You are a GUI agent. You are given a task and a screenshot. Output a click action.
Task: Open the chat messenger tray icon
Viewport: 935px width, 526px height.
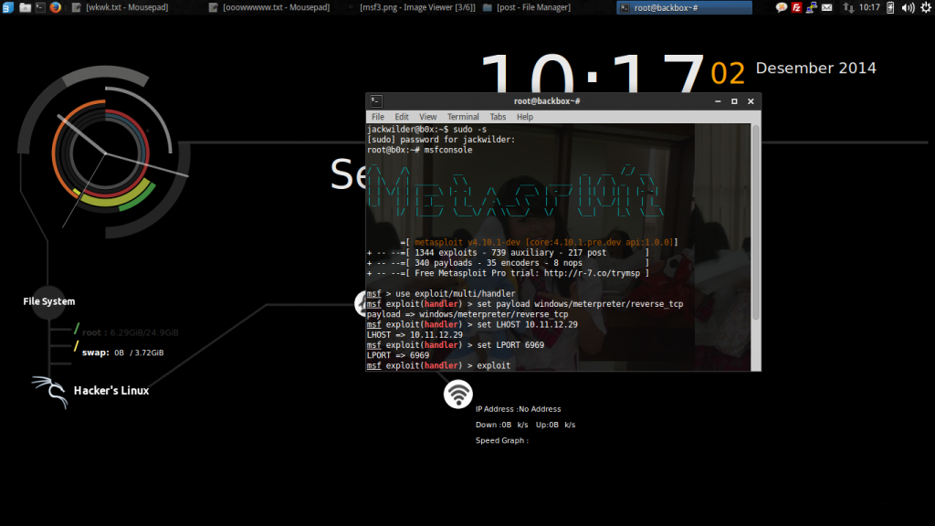coord(782,7)
